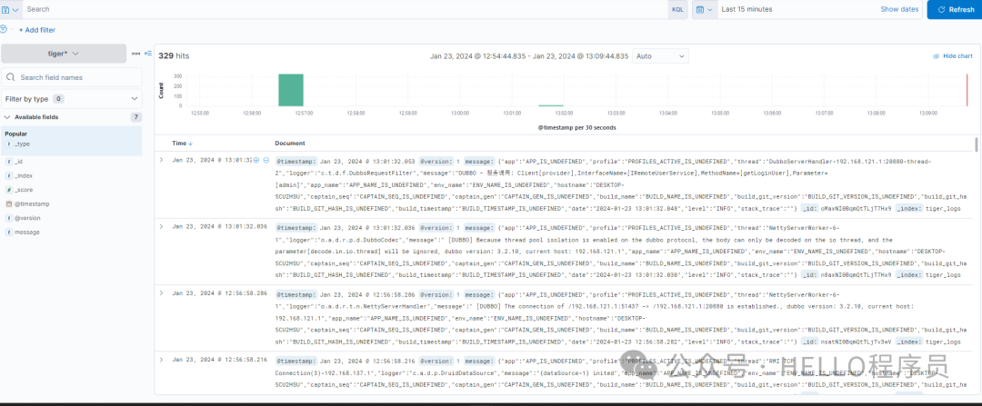
Task: Select the _index field name
Action: [24, 176]
